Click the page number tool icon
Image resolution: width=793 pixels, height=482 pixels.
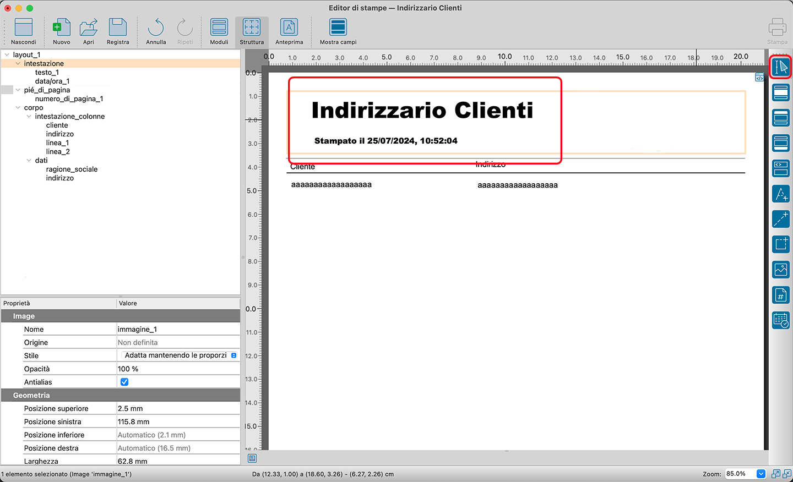(780, 295)
